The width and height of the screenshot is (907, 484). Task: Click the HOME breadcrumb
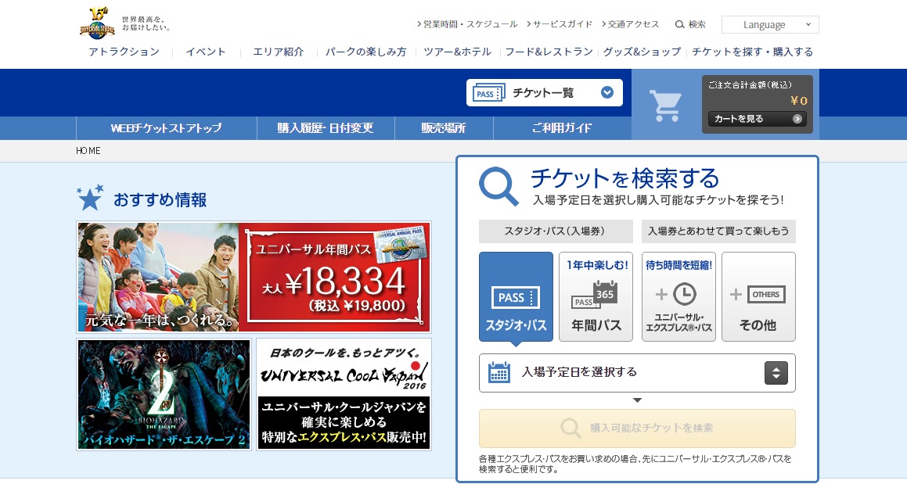88,150
